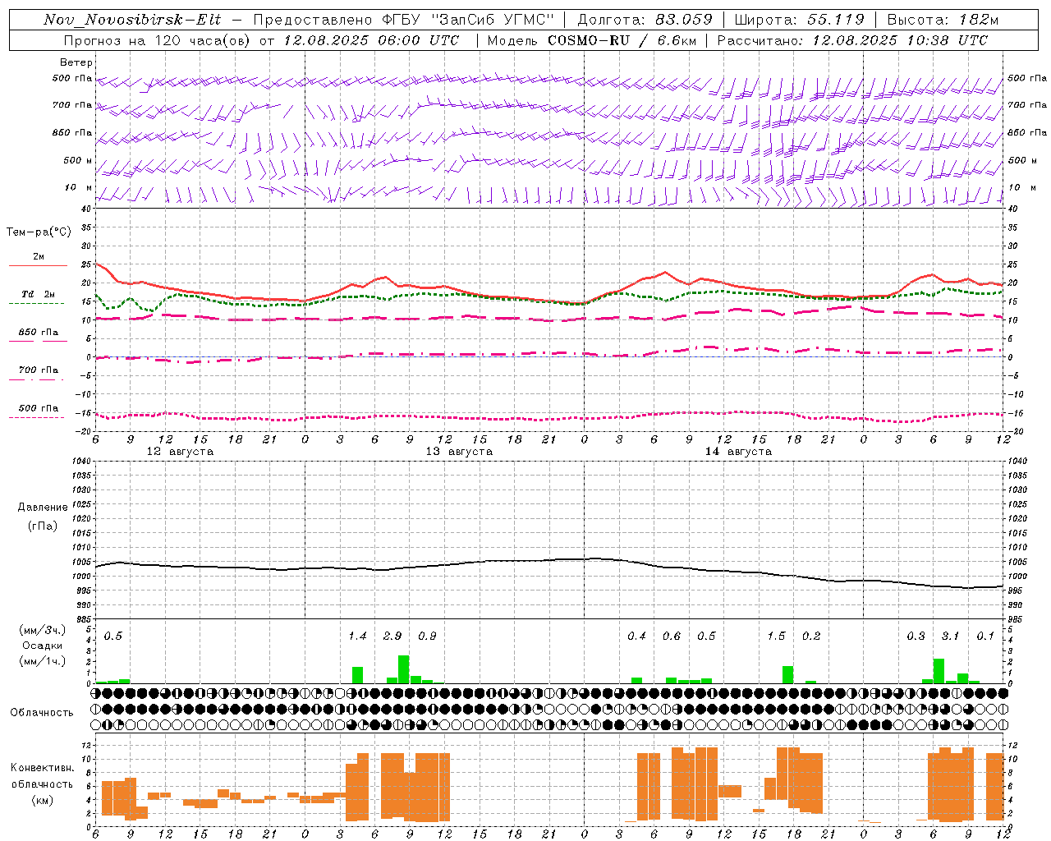The image size is (1051, 841).
Task: Click the 0.3 three-hour precipitation value
Action: point(916,636)
